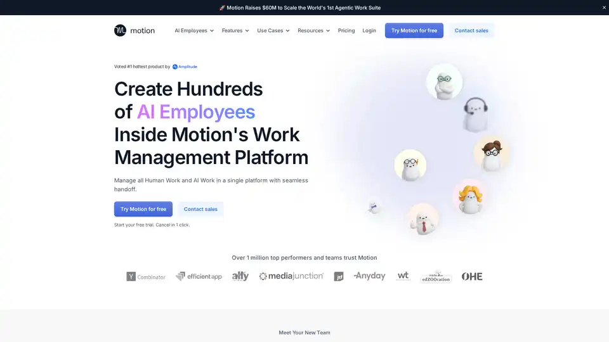Go to the Pricing page
609x342 pixels.
[x=346, y=30]
